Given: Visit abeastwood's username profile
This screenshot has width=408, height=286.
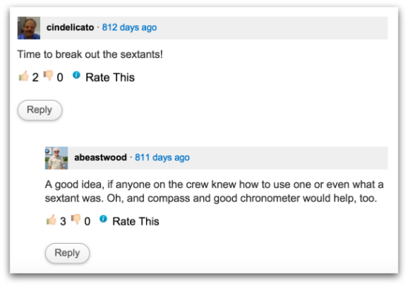Looking at the screenshot, I should coord(100,158).
